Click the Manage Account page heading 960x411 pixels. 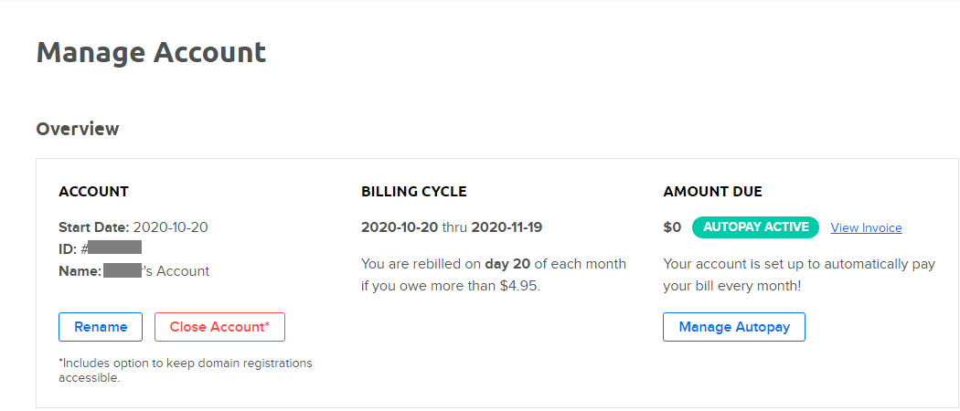(x=151, y=52)
